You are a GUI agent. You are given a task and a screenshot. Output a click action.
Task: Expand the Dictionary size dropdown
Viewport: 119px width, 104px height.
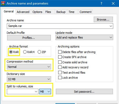[29, 79]
